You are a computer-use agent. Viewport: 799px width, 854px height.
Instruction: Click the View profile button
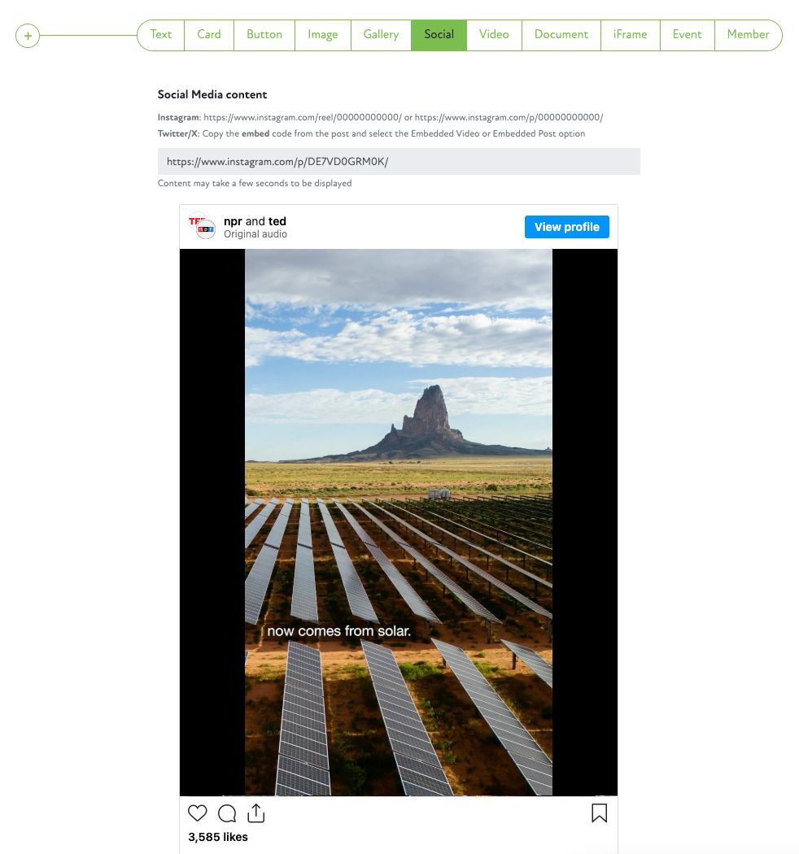[x=567, y=227]
